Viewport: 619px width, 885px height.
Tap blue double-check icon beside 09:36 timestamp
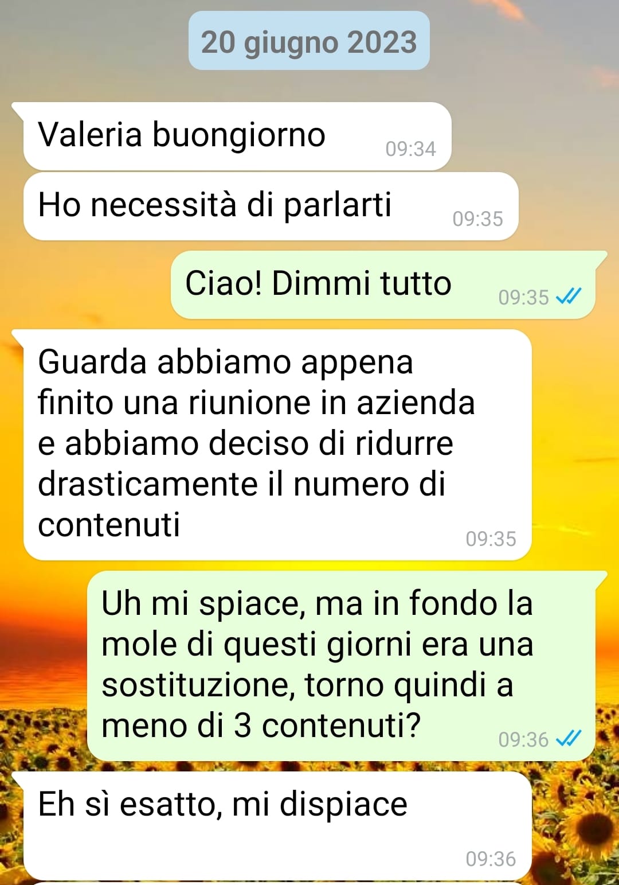point(569,739)
